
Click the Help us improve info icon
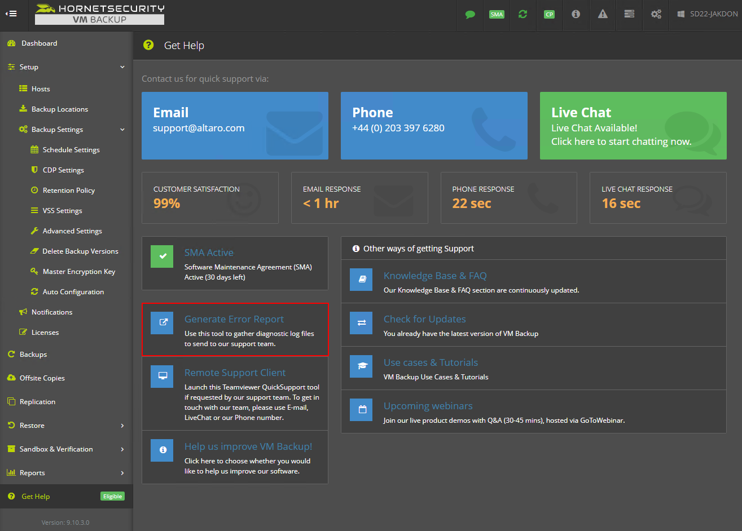point(162,450)
